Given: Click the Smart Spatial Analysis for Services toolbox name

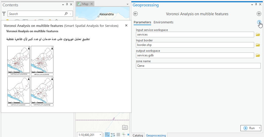Looking at the screenshot, I should (91, 26).
